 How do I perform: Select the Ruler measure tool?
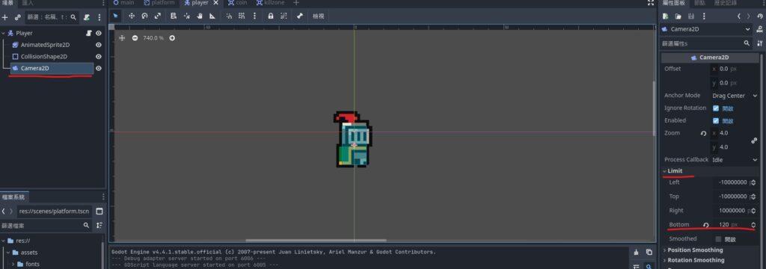(212, 16)
